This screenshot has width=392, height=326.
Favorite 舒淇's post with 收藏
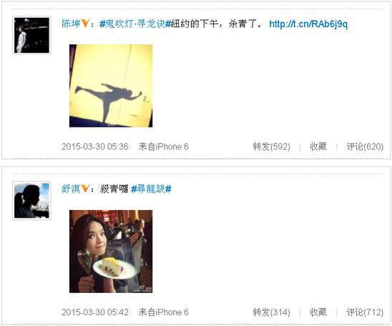(318, 312)
